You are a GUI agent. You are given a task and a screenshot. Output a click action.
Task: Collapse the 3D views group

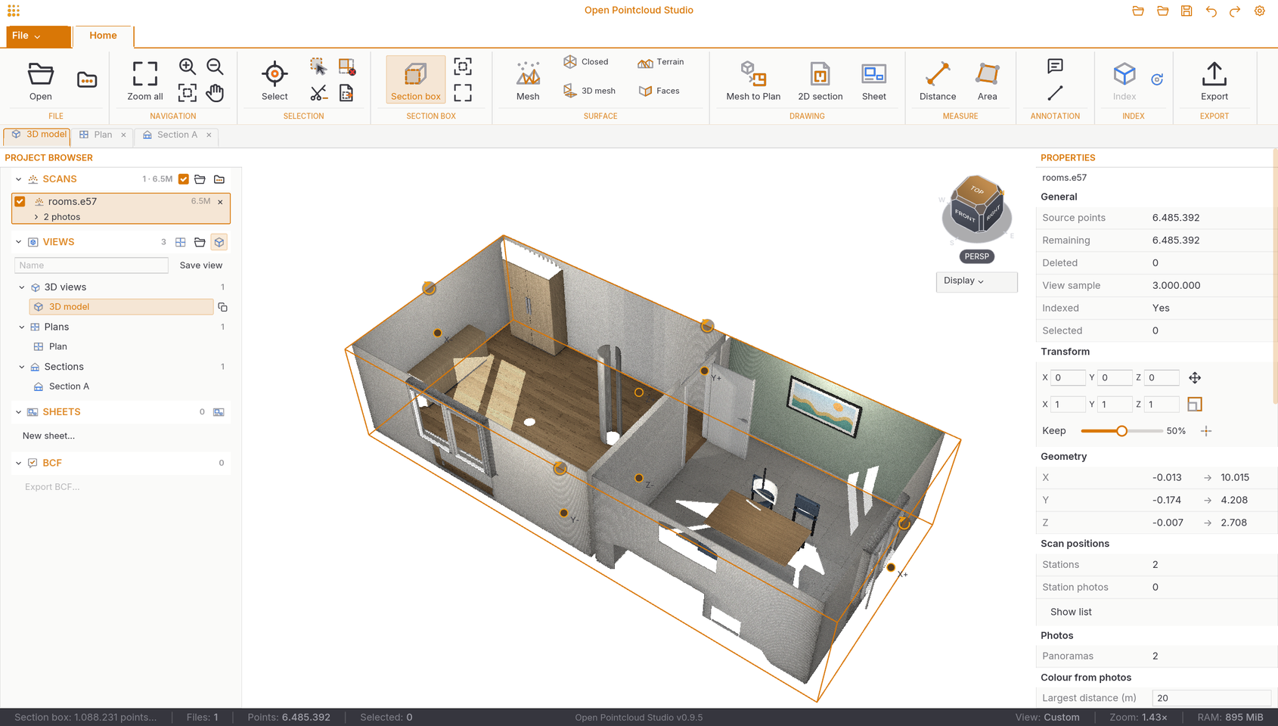[22, 287]
